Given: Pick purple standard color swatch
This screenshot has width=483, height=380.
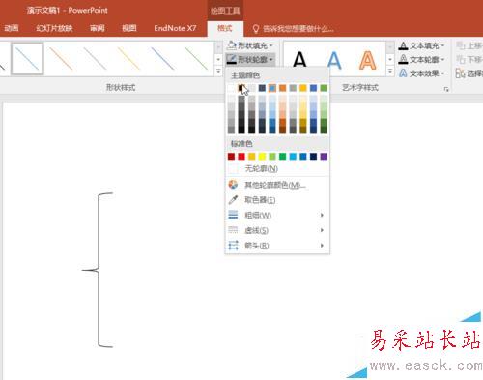Looking at the screenshot, I should click(324, 157).
